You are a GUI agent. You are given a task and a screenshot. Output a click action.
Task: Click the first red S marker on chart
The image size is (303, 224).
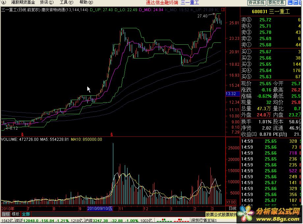[22, 135]
